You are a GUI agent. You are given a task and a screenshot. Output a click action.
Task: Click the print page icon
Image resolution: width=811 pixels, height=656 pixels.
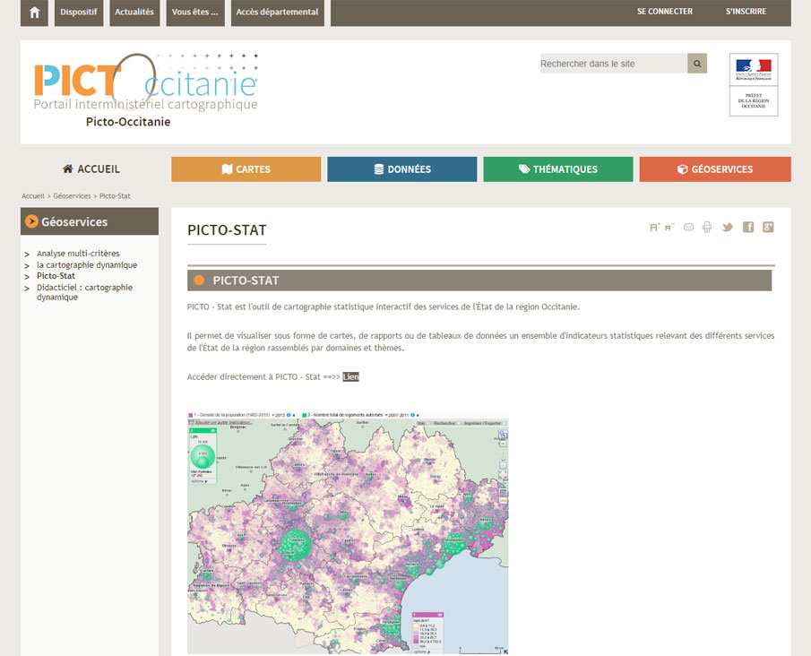[x=707, y=227]
